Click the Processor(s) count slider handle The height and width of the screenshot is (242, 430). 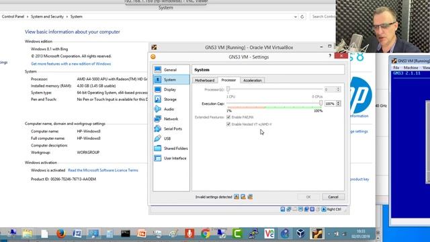(228, 89)
